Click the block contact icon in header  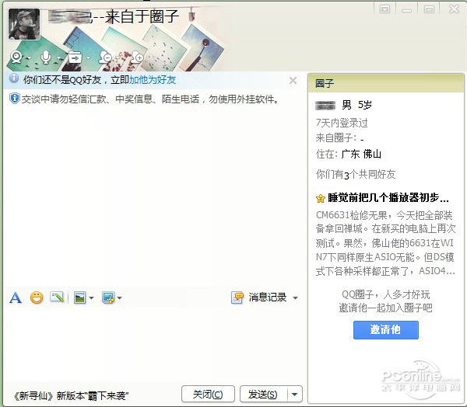point(105,57)
